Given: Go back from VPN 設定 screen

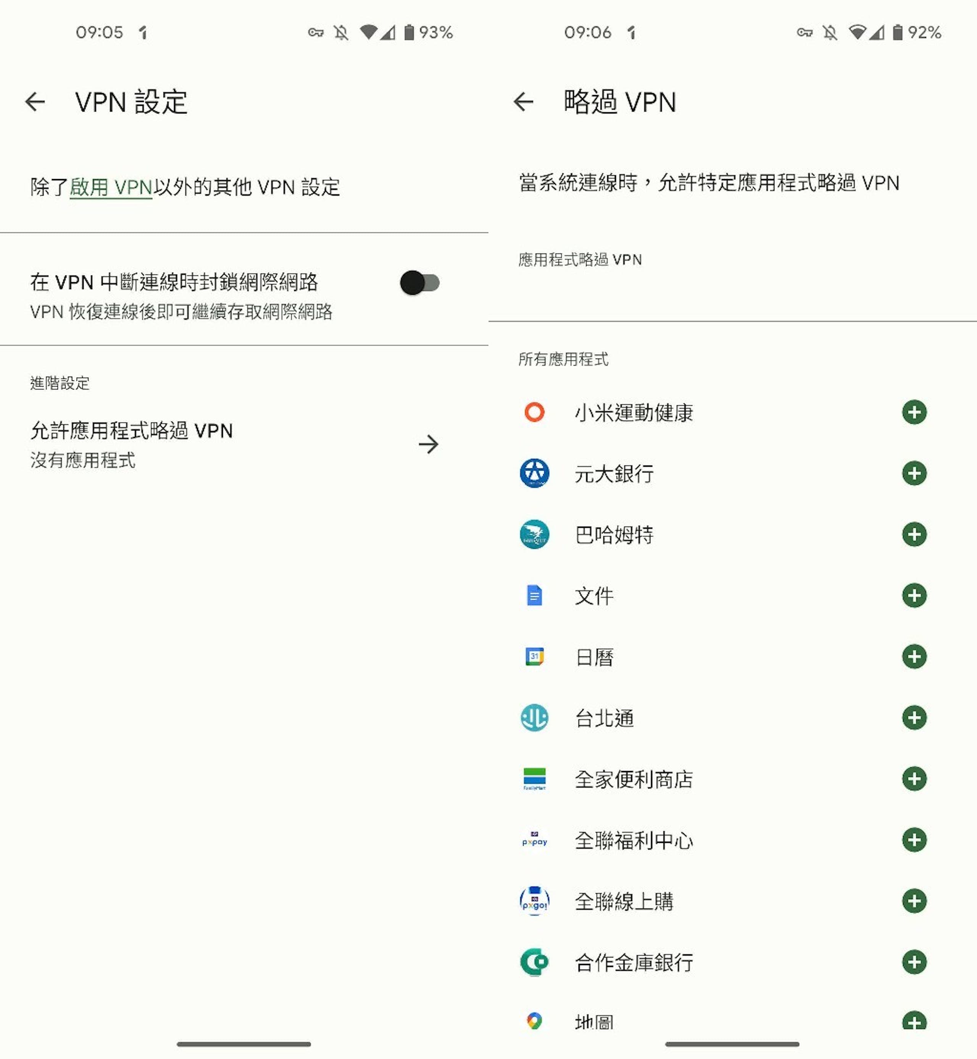Looking at the screenshot, I should [35, 102].
